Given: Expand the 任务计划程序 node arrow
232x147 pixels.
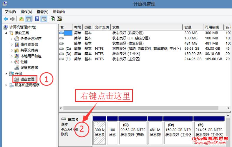Looking at the screenshot, I should [x=12, y=39].
